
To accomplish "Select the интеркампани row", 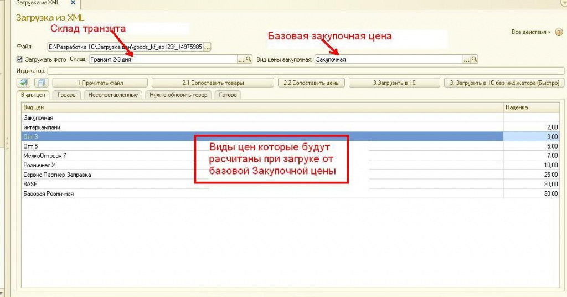I will click(x=290, y=127).
